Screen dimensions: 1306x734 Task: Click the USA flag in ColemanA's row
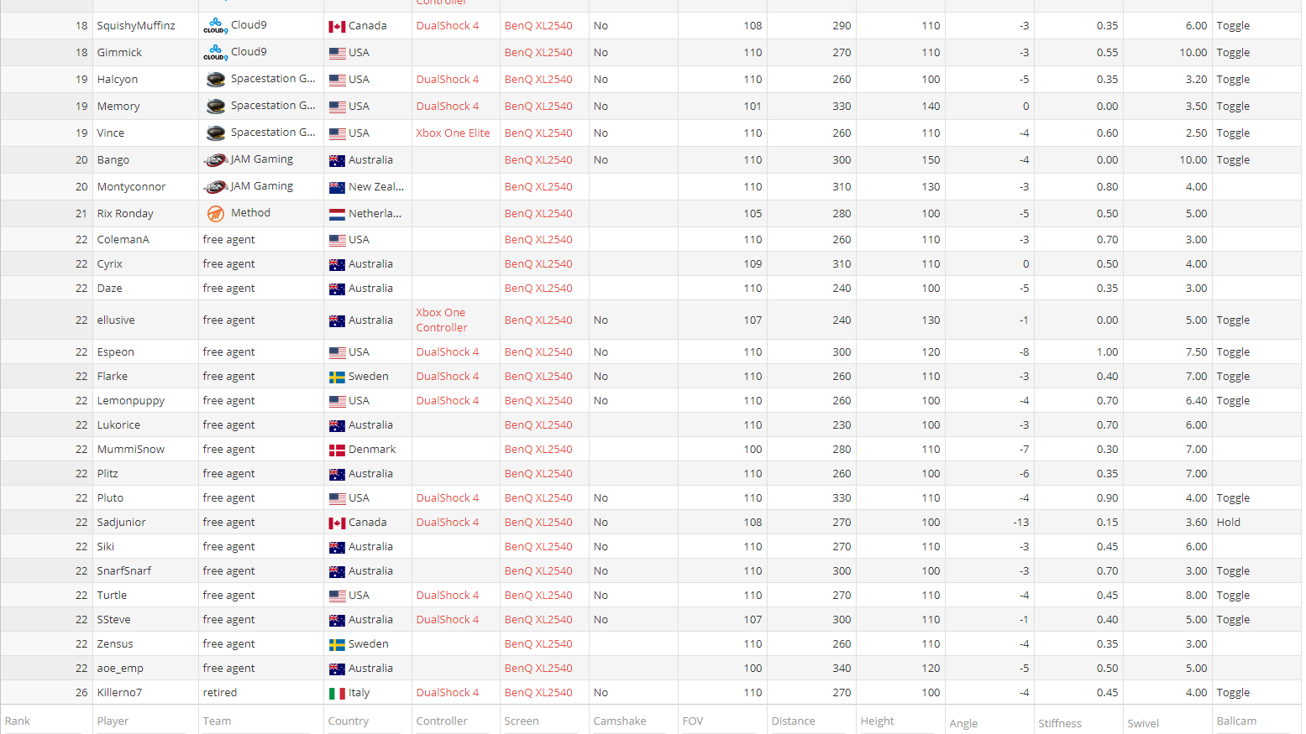click(x=337, y=241)
